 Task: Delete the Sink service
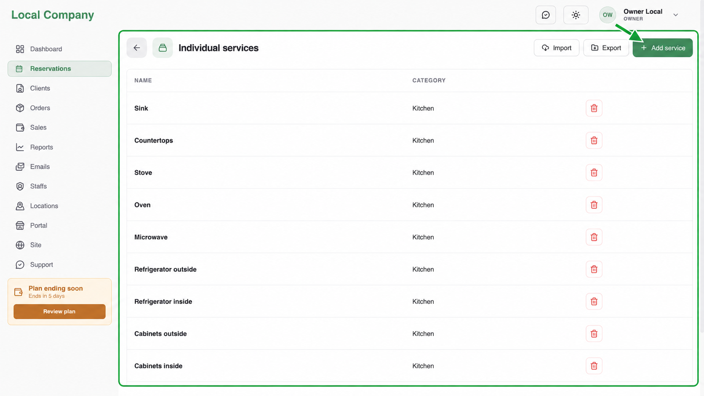pos(594,108)
